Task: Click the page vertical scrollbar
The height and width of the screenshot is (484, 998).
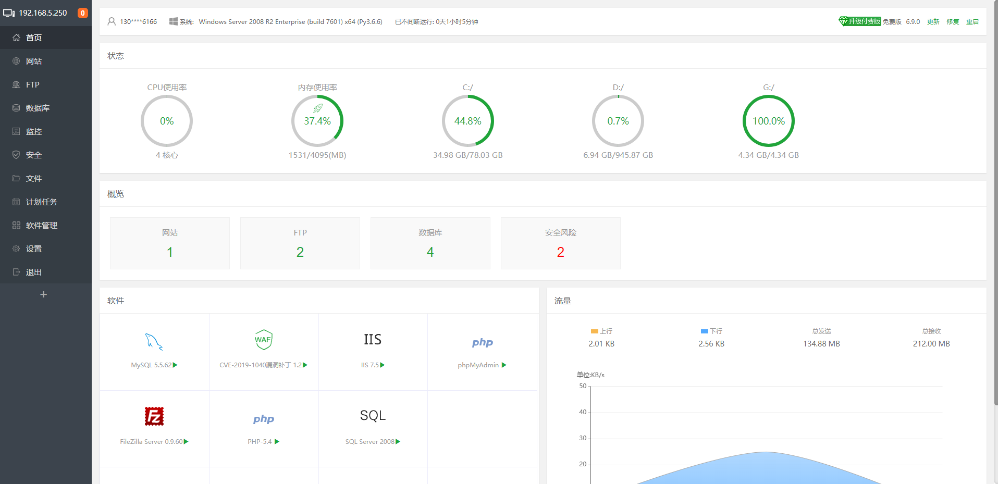Action: (996, 203)
